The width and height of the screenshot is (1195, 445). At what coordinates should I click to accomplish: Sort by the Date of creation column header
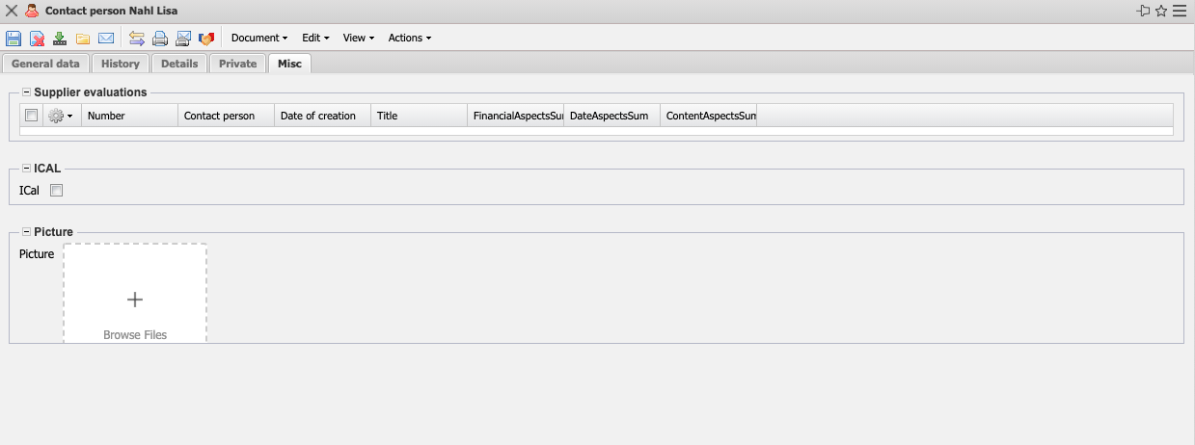coord(317,116)
